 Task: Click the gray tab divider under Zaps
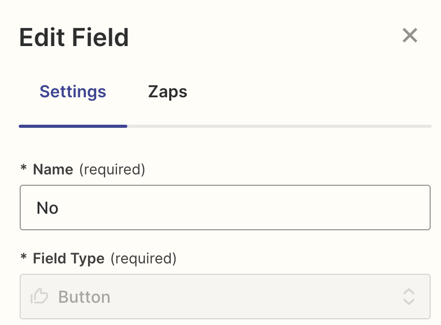point(168,126)
